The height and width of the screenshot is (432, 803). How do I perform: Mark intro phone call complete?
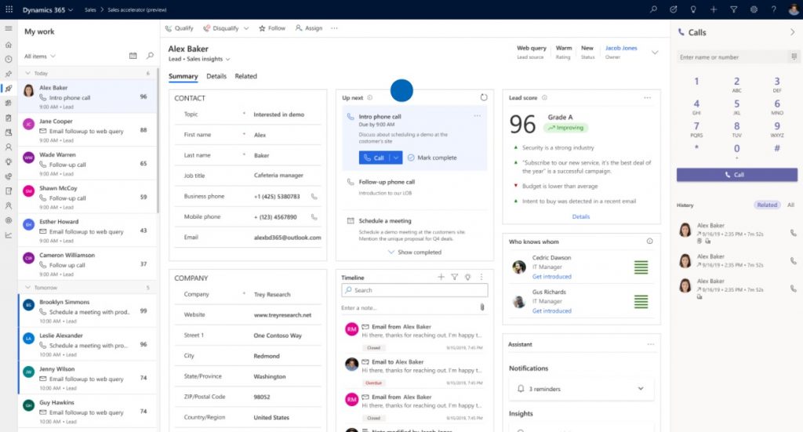click(432, 158)
